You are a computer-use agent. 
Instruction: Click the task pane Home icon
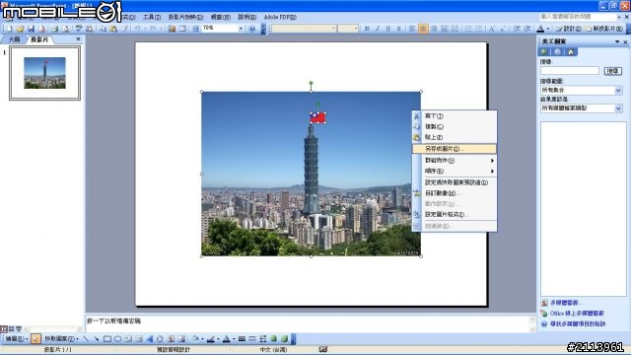(x=571, y=52)
